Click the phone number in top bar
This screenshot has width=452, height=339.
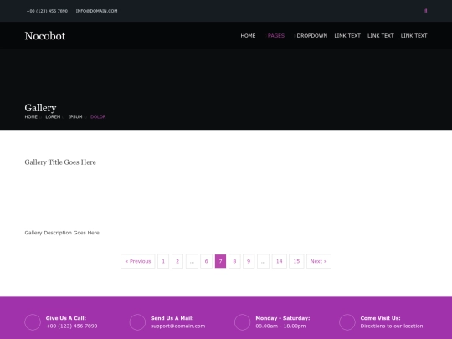click(47, 11)
